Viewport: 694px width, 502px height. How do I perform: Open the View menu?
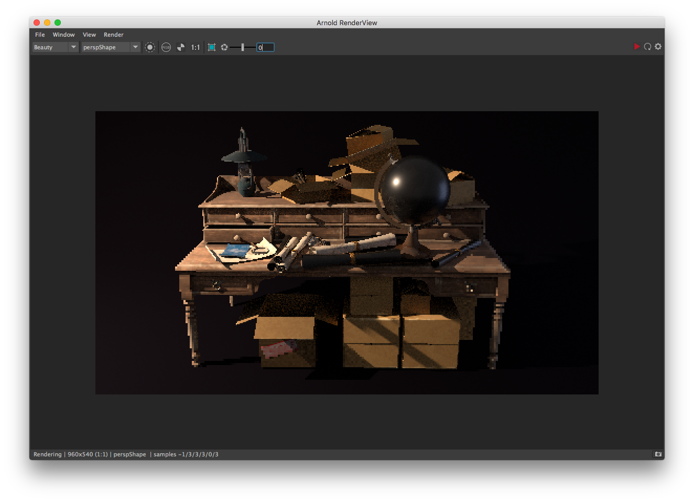click(89, 35)
